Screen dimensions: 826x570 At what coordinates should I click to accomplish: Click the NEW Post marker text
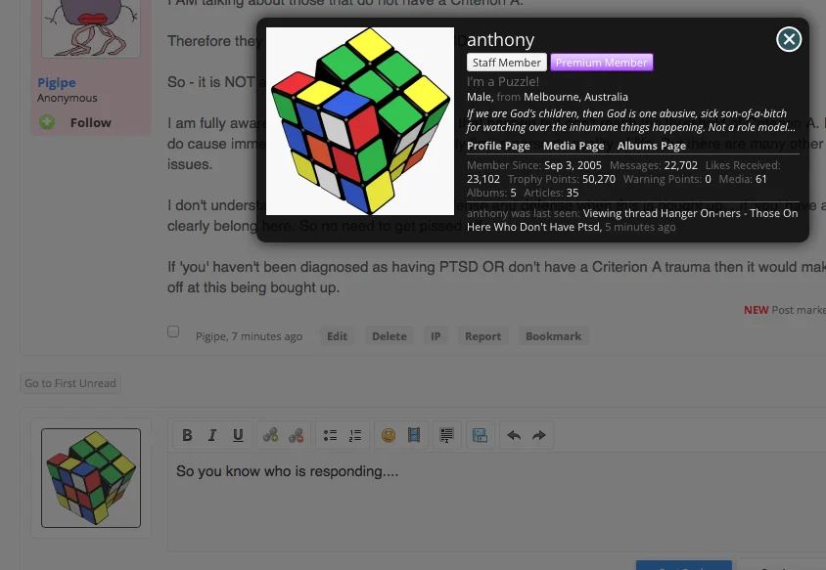pyautogui.click(x=784, y=310)
